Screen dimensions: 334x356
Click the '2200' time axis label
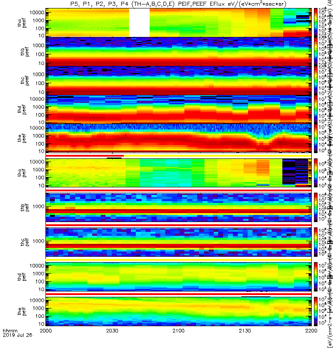[311, 331]
